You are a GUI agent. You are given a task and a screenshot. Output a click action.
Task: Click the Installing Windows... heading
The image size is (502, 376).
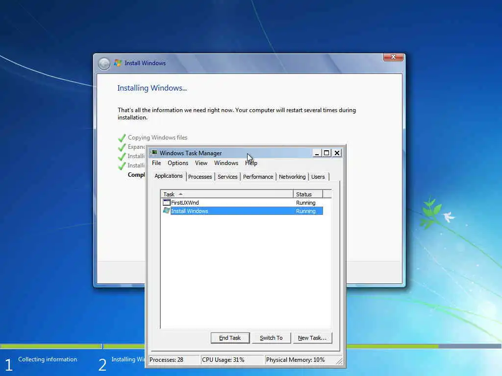coord(152,88)
